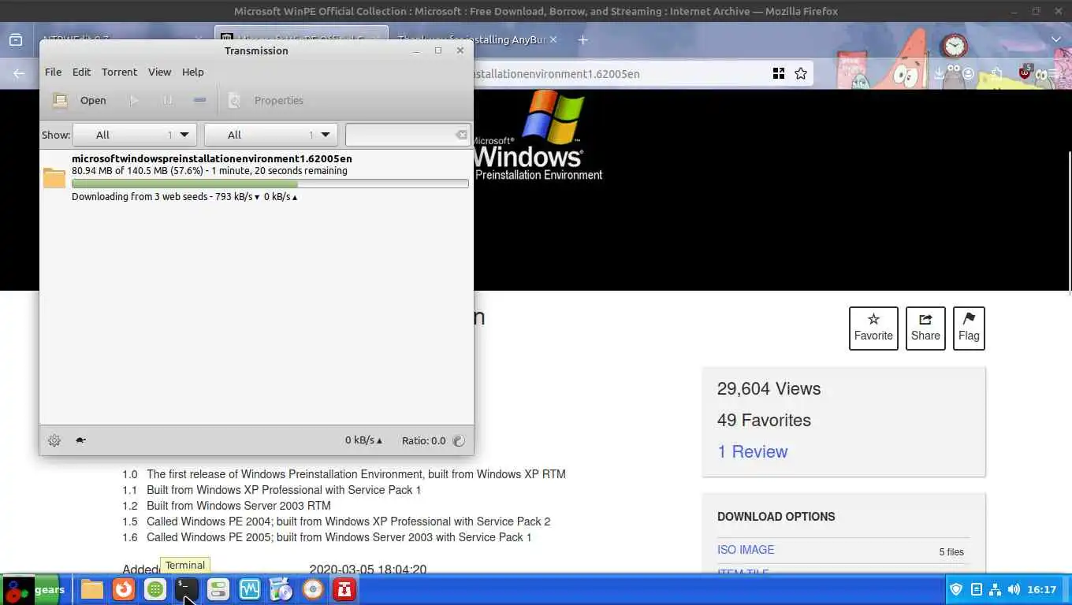
Task: Open torrent Properties in the Transmission toolbar
Action: (266, 100)
